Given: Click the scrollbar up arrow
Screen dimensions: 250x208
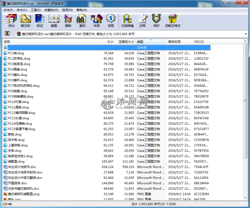Looking at the screenshot, I should point(245,41).
